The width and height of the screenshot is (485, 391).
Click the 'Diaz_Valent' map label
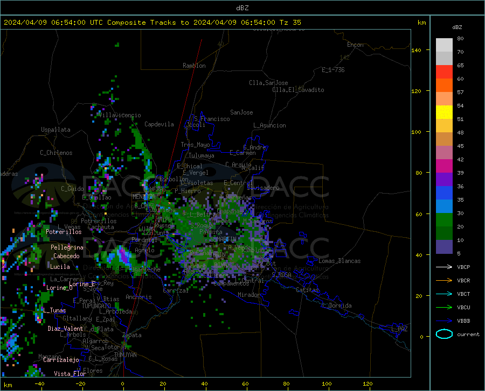65,329
